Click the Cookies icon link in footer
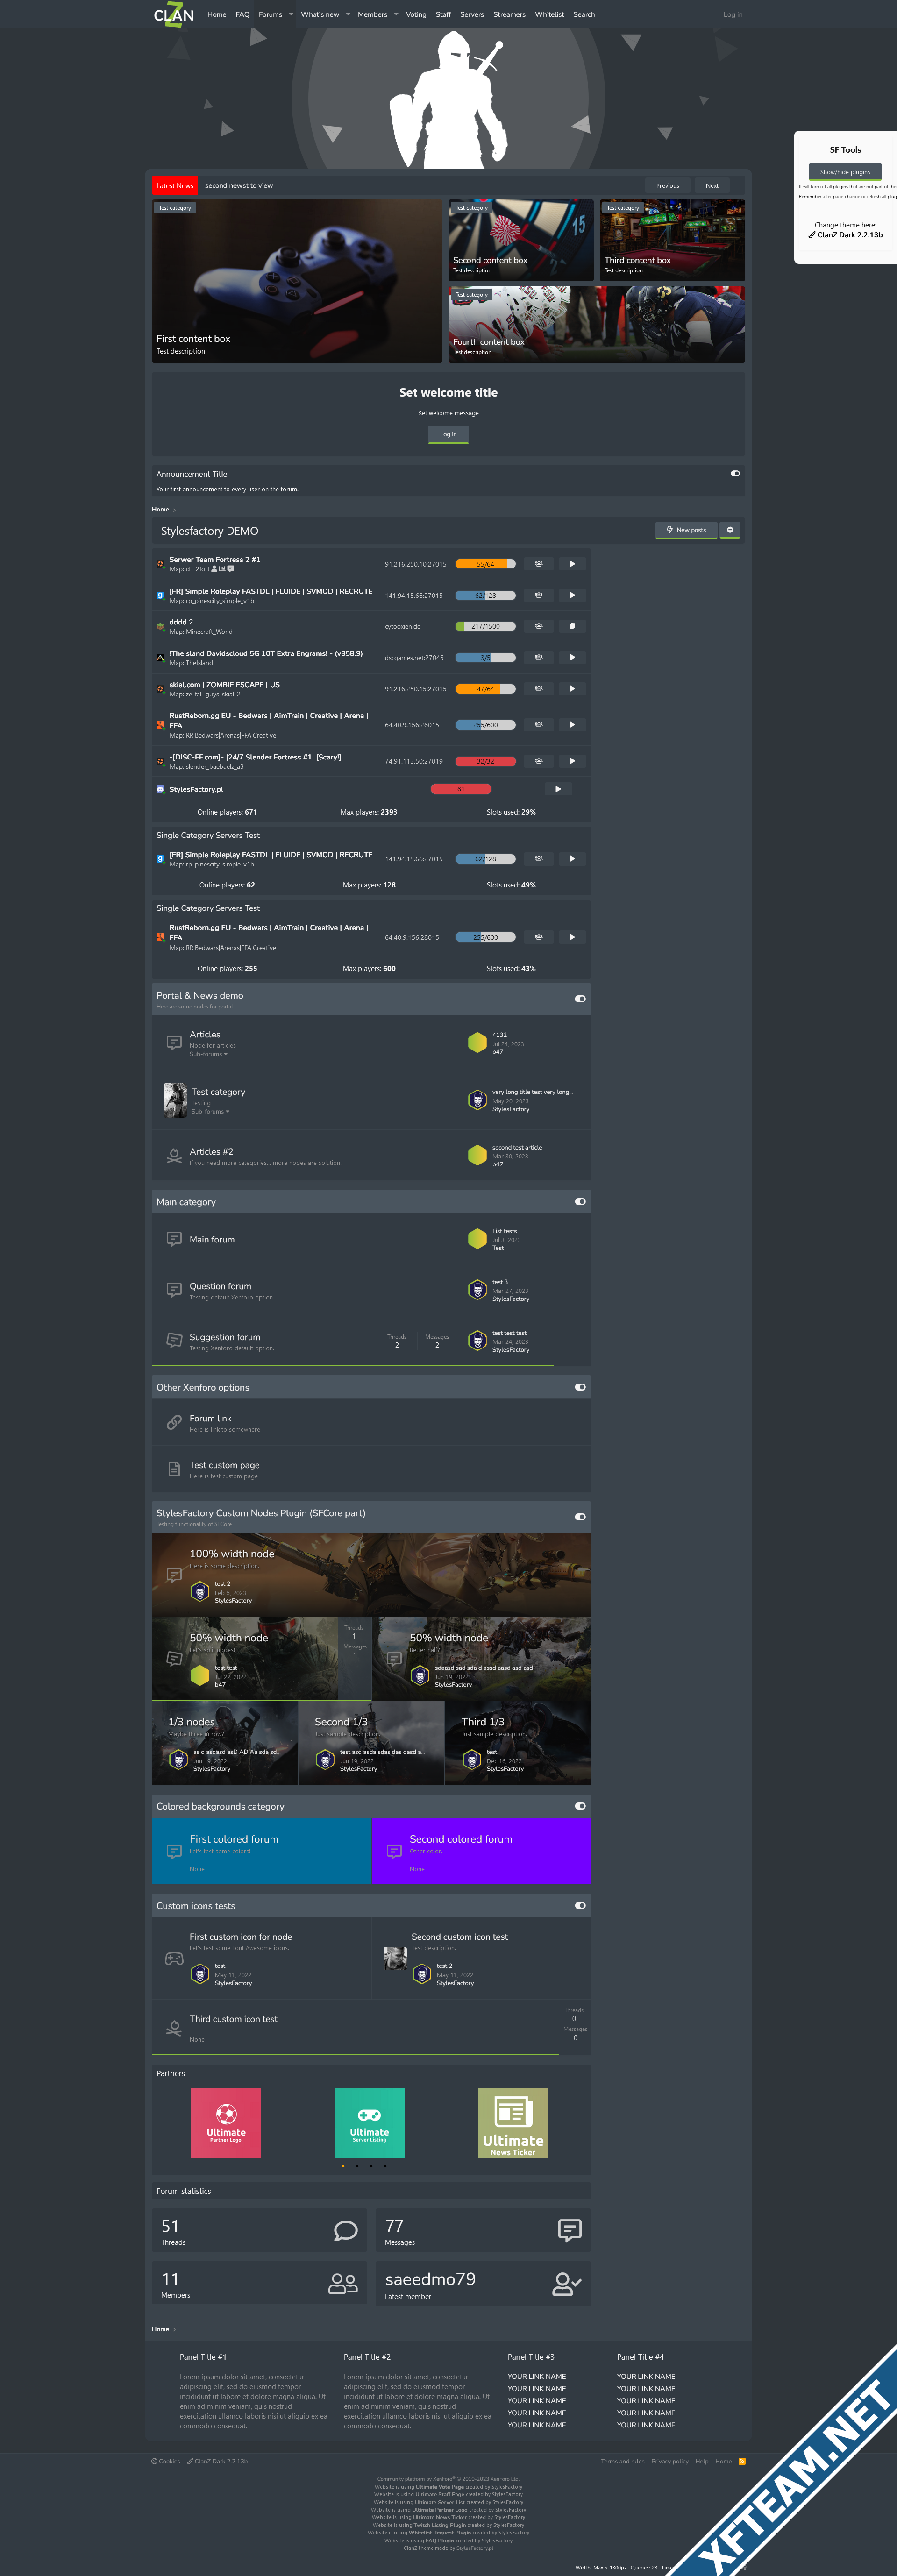This screenshot has width=897, height=2576. (x=165, y=2461)
